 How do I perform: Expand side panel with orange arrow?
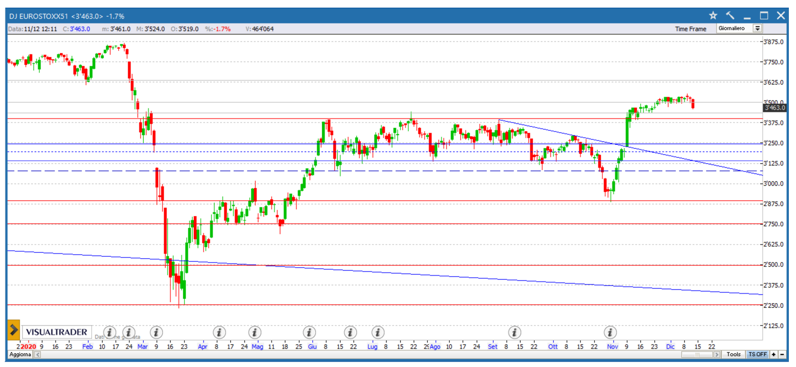coord(13,330)
